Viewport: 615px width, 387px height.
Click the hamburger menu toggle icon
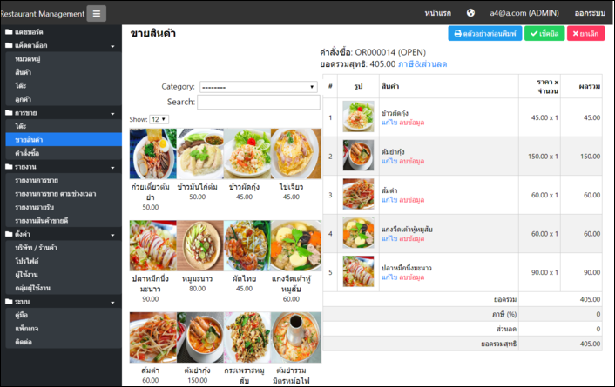tap(96, 13)
